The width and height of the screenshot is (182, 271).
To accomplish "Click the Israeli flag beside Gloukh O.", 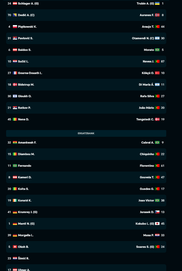I will [15, 96].
